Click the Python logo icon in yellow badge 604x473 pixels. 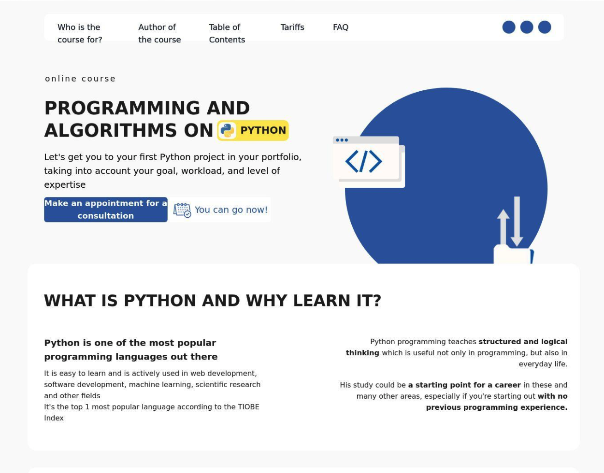point(228,130)
